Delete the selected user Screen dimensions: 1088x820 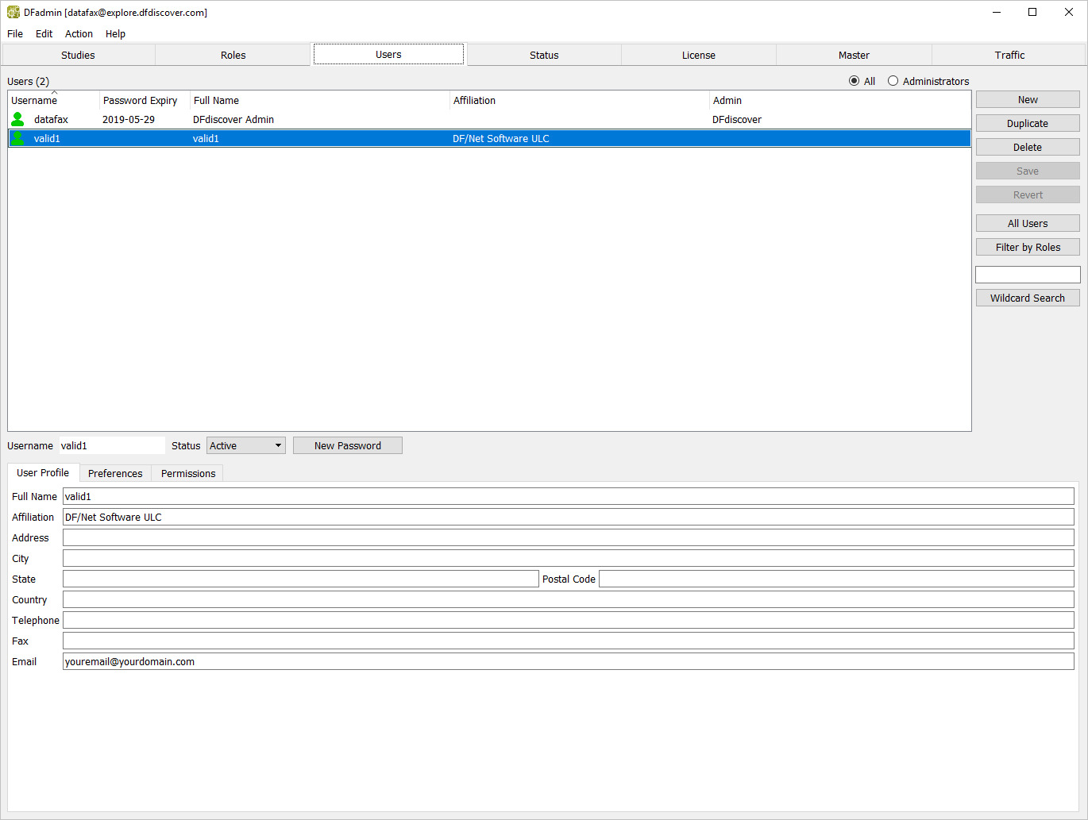coord(1028,147)
